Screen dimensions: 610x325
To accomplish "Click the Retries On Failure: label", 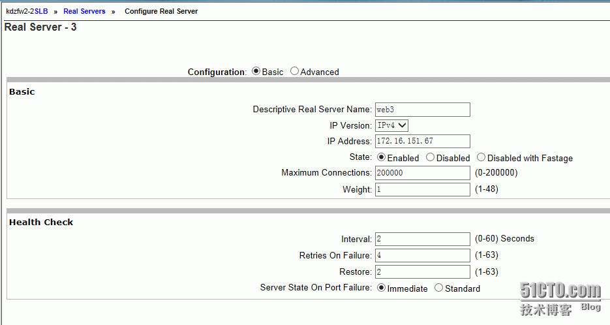I will (x=335, y=256).
